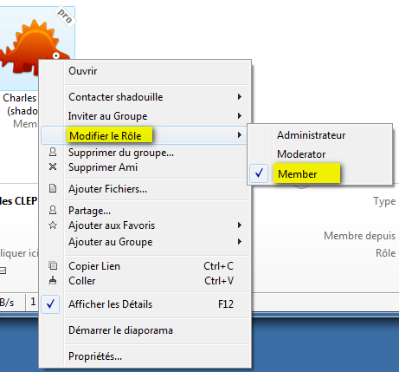
Task: Expand the Contacter shadouille submenu arrow
Action: click(x=240, y=97)
